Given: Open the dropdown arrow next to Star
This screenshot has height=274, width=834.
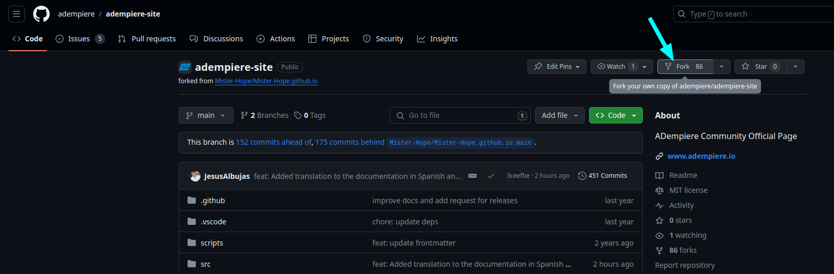Looking at the screenshot, I should tap(796, 67).
